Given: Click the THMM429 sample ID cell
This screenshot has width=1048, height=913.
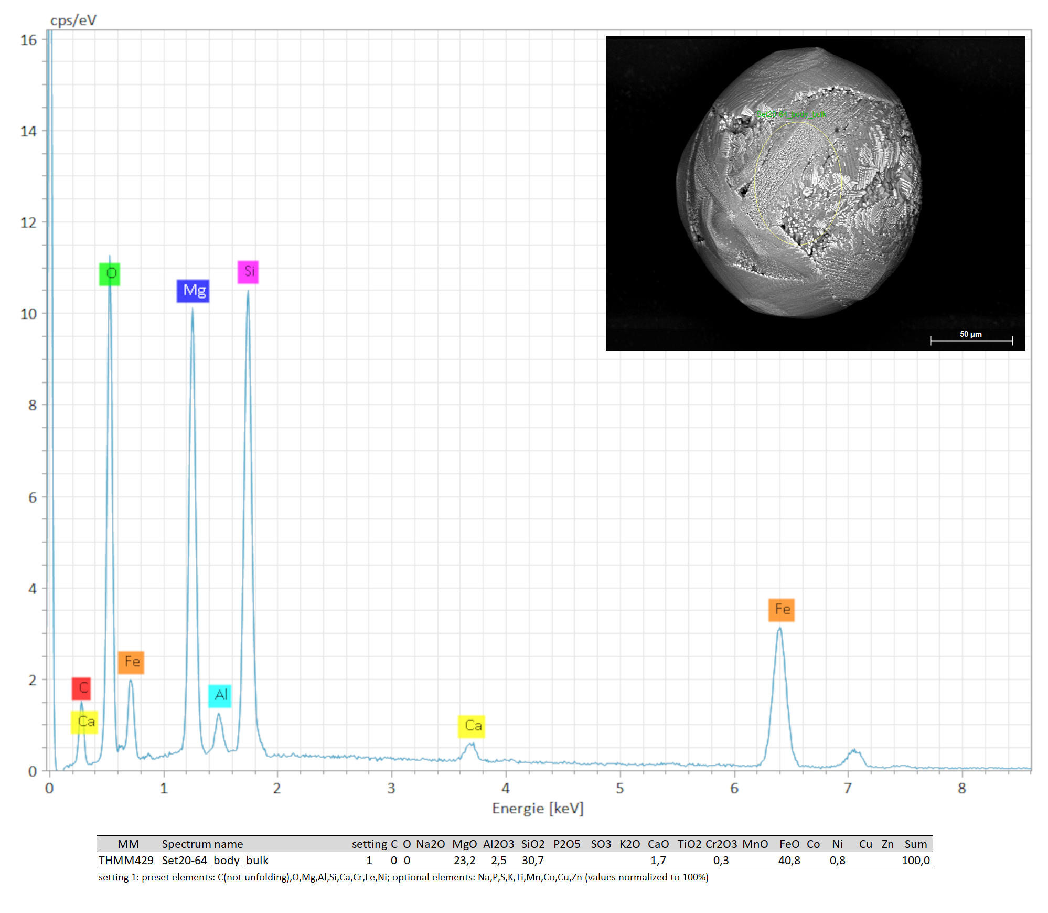Looking at the screenshot, I should tap(126, 860).
